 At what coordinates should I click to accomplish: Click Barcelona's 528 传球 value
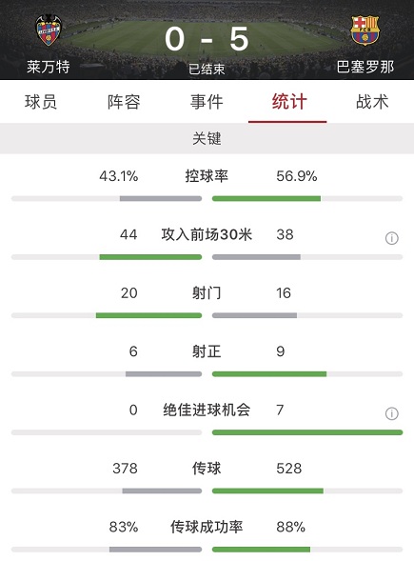289,469
